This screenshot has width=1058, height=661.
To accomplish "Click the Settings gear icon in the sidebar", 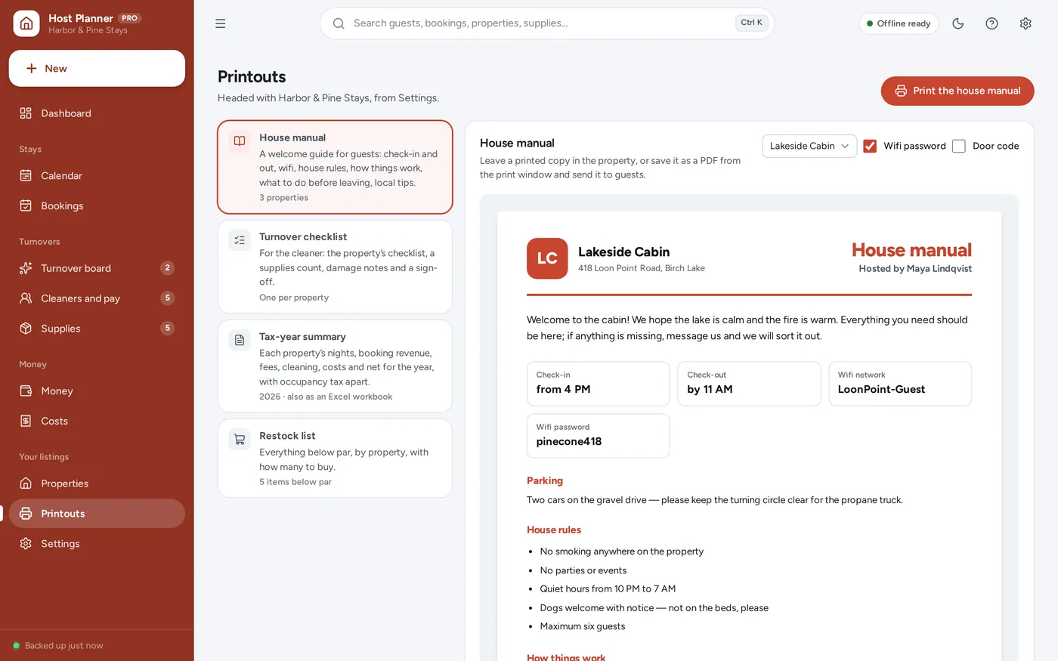I will tap(26, 544).
